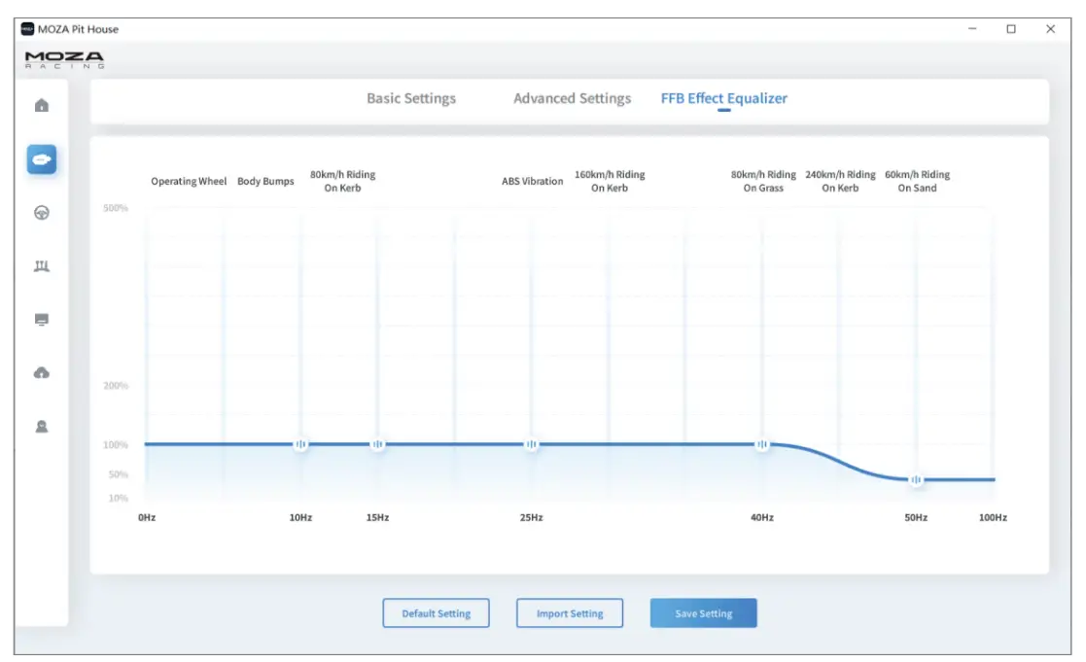
Task: Open the steering wheel settings icon
Action: click(42, 213)
